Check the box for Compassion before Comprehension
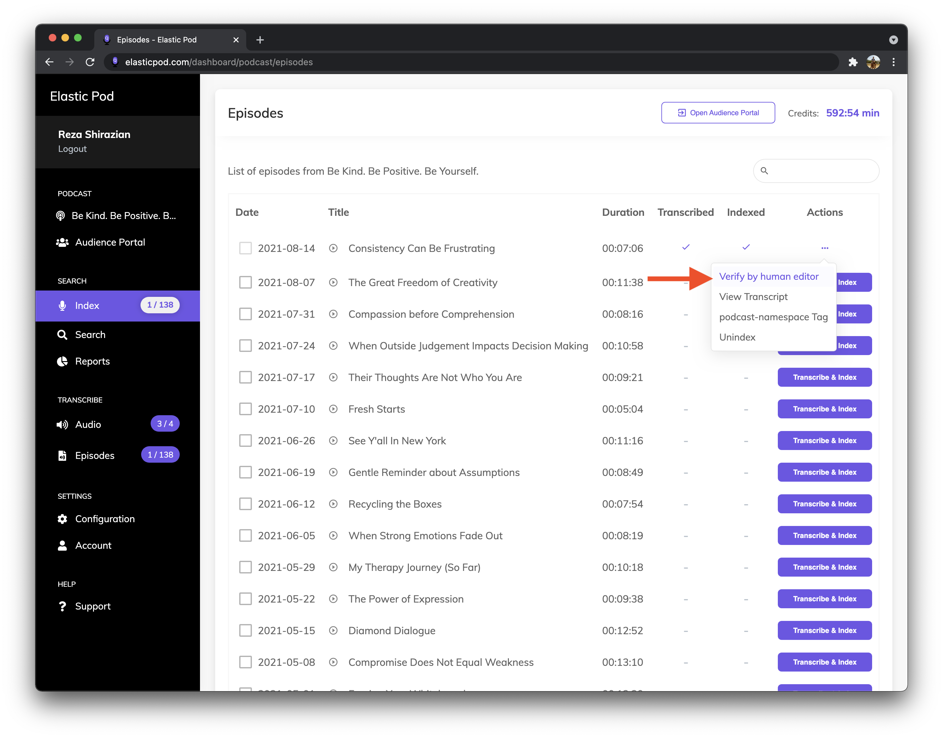 pos(245,314)
